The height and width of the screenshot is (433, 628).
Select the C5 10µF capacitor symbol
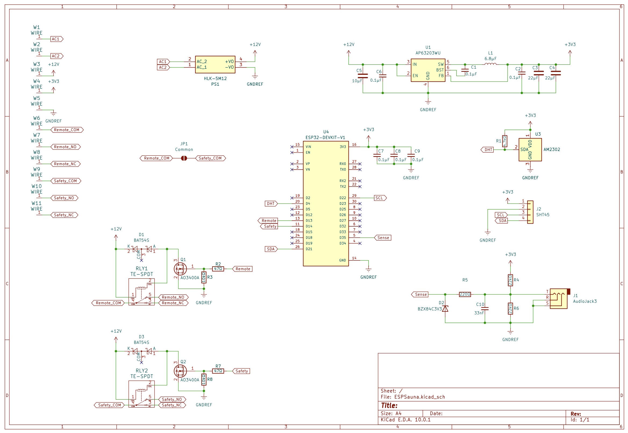tap(363, 76)
